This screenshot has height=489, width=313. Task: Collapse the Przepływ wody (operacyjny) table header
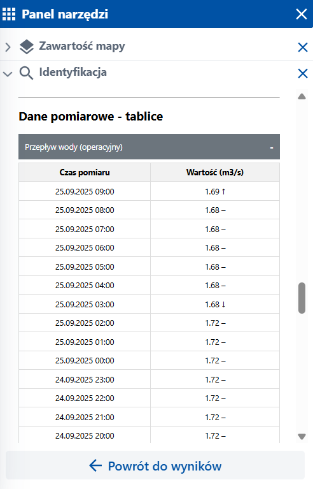(x=149, y=147)
